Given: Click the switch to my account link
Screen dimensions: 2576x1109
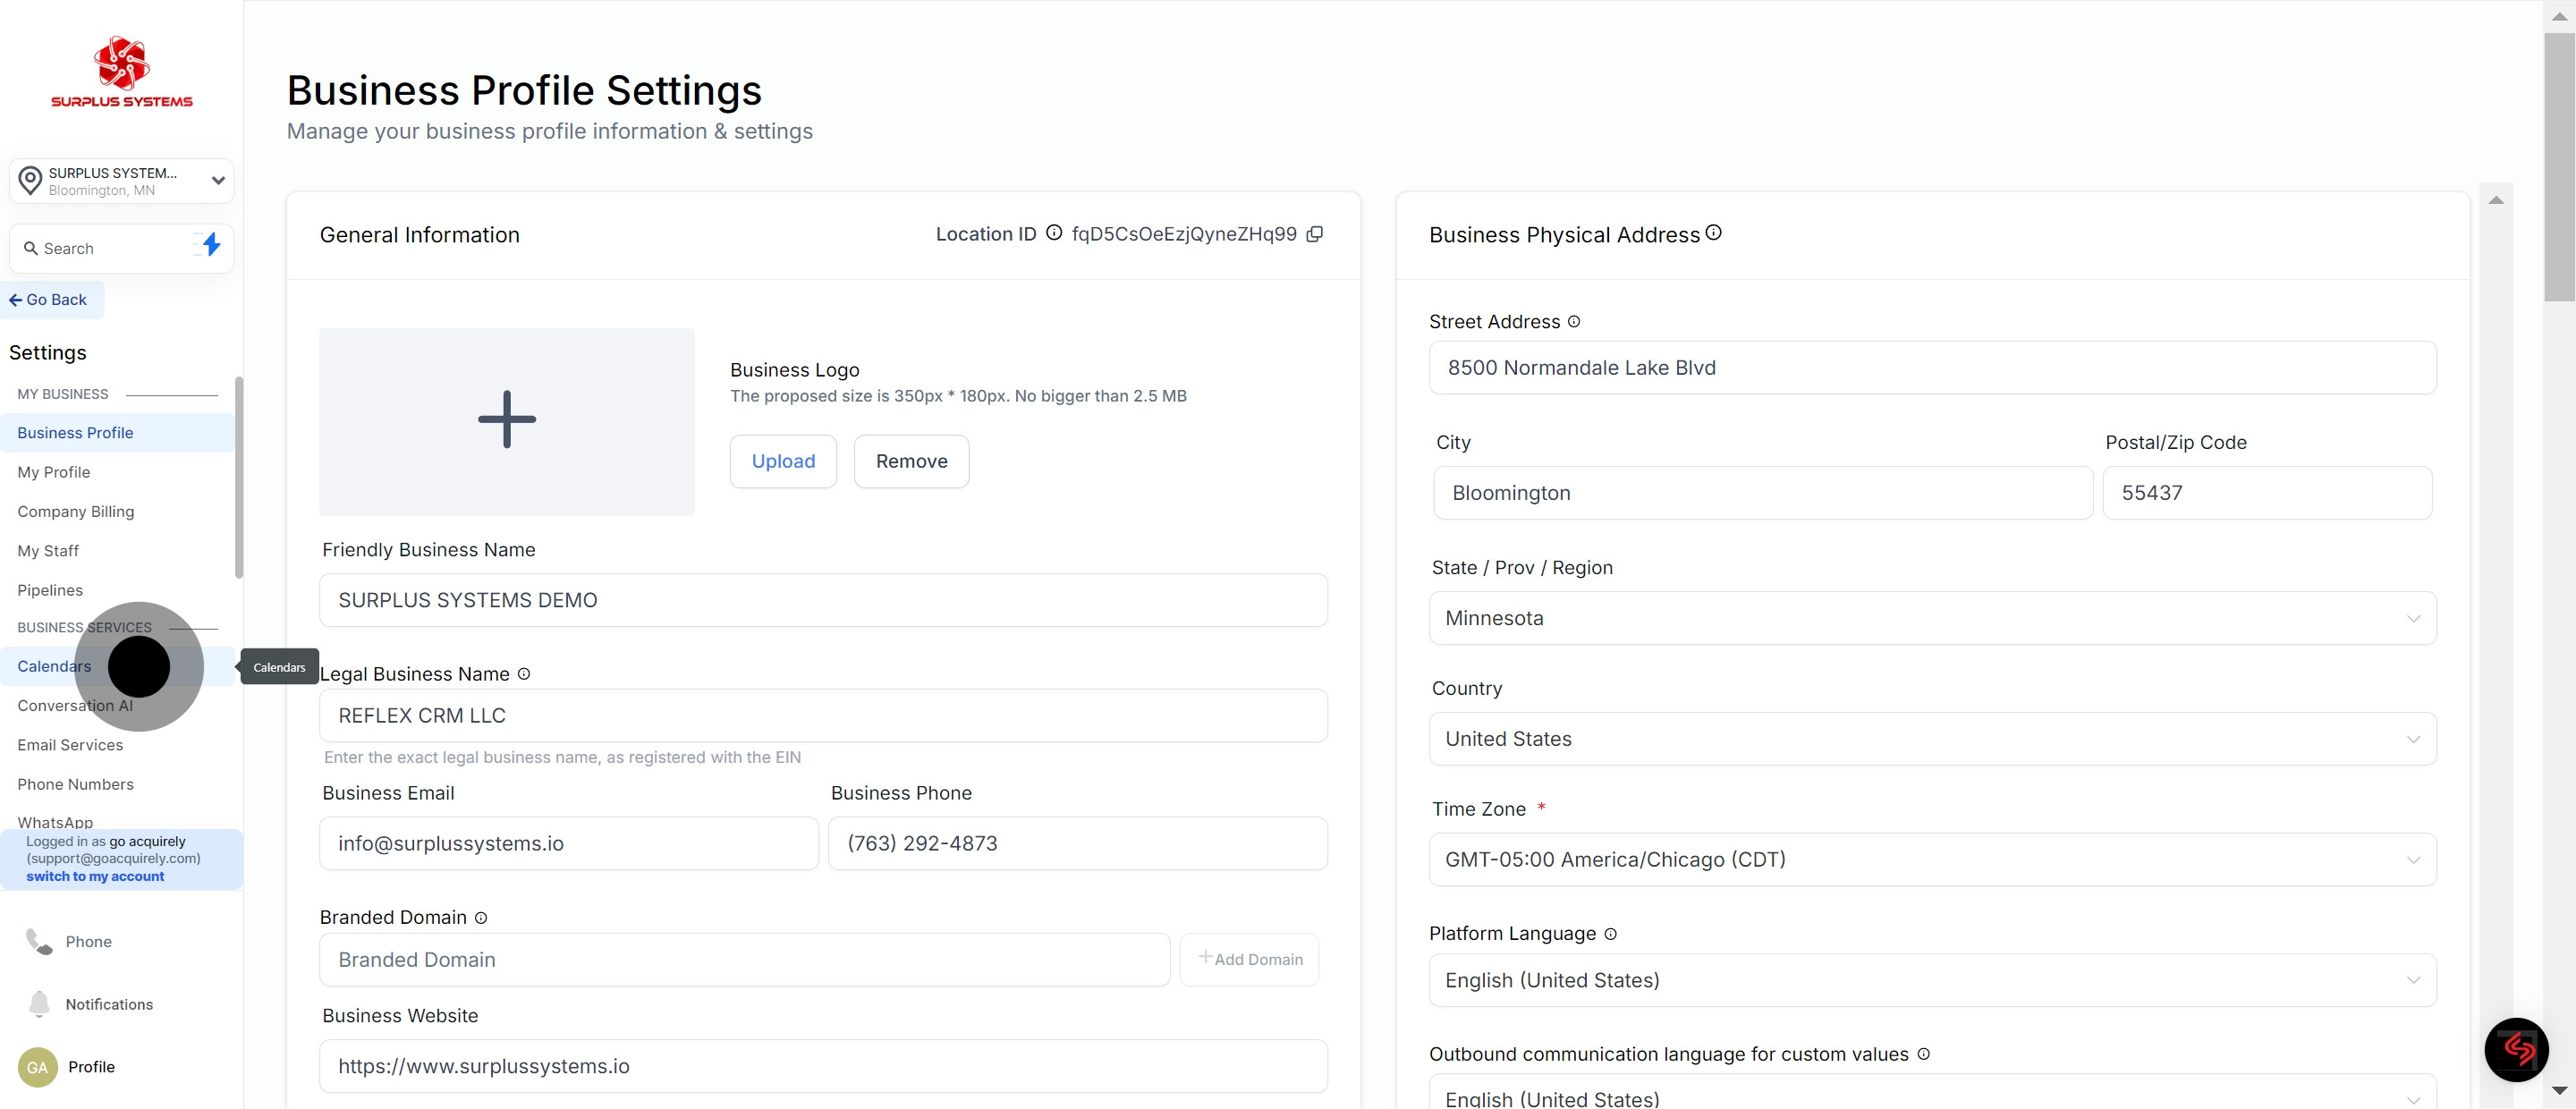Looking at the screenshot, I should [x=95, y=876].
